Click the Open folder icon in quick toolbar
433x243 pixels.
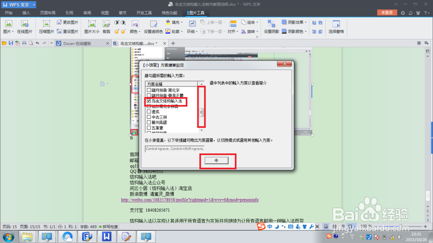[4, 43]
